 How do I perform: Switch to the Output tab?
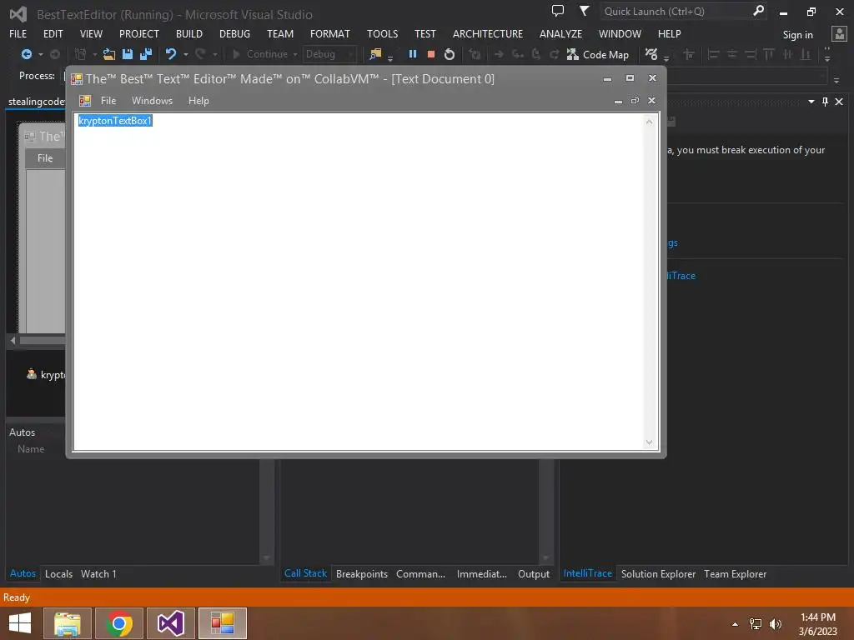[534, 573]
